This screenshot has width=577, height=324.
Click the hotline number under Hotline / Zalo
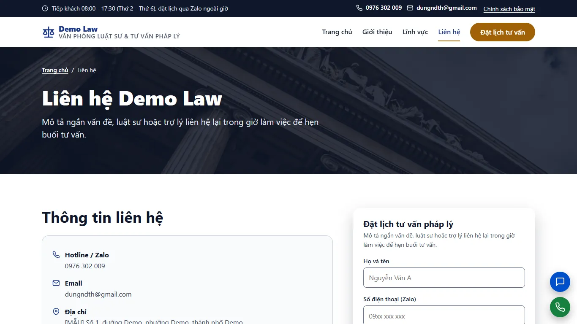point(85,266)
